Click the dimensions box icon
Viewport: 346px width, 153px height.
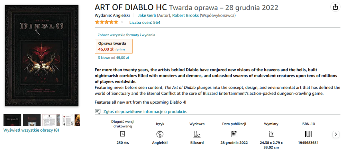(x=271, y=134)
